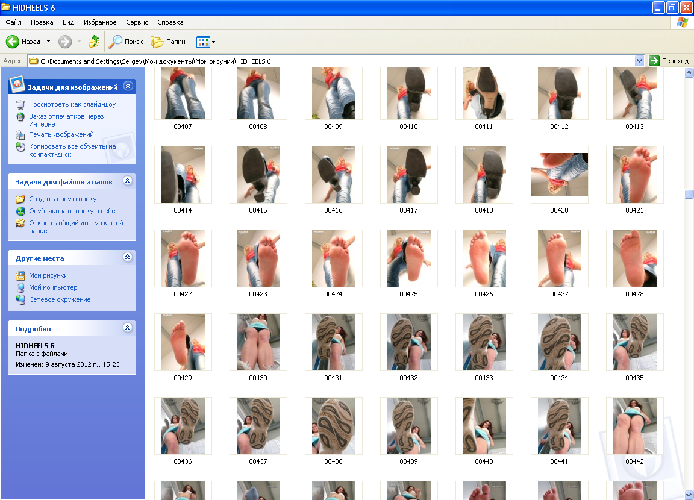
Task: Click the green Forward arrow icon
Action: pos(65,42)
